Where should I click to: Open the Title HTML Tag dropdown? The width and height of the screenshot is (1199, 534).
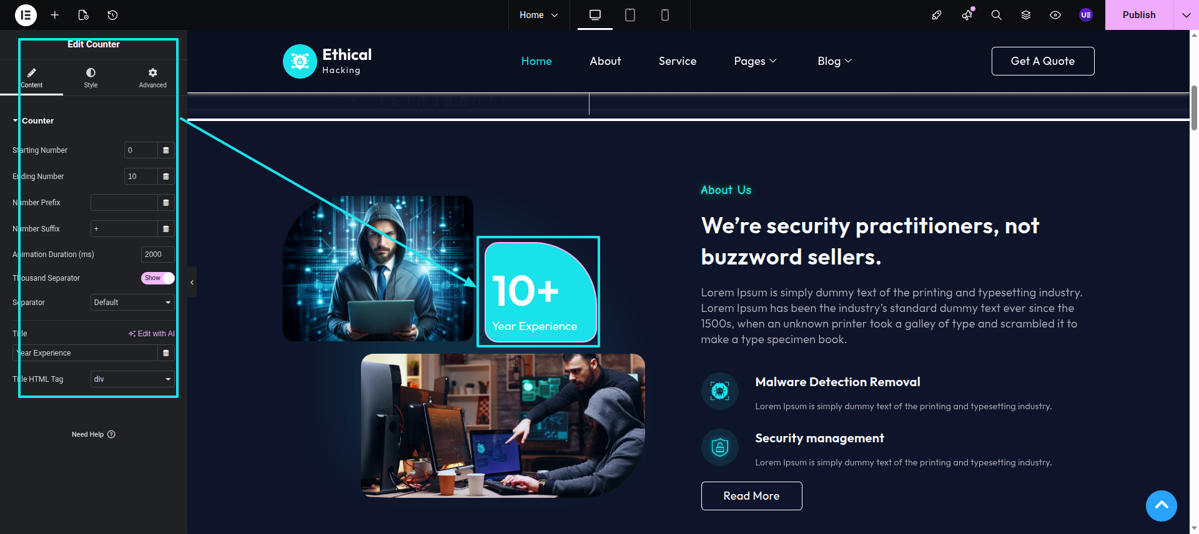pyautogui.click(x=132, y=379)
